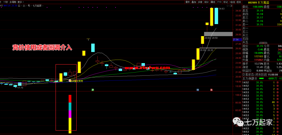Click the 卖四 price 31.18
The width and height of the screenshot is (282, 135).
tap(260, 14)
